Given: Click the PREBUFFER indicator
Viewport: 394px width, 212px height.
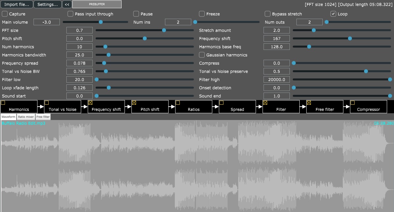Looking at the screenshot, I should [x=96, y=4].
